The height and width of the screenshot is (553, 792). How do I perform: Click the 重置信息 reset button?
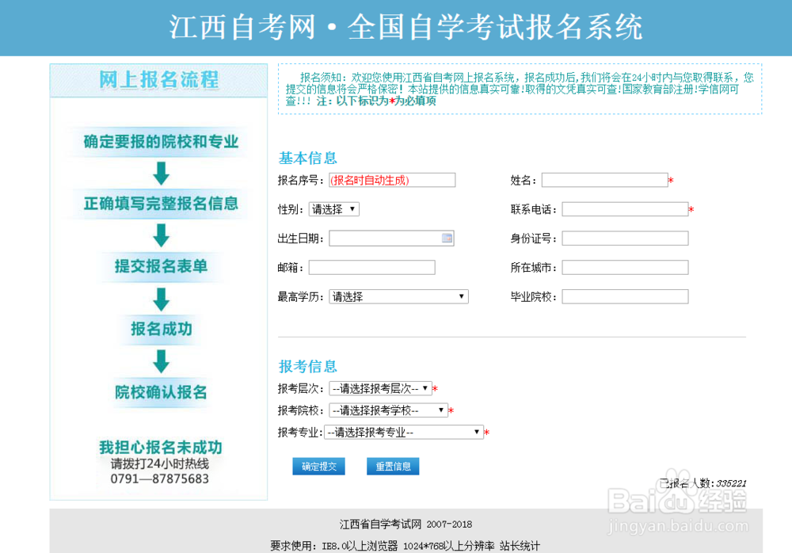click(x=393, y=466)
